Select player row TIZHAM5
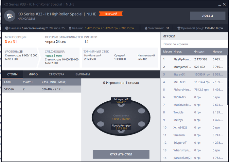This screenshot has height=162, width=229. (x=194, y=97)
